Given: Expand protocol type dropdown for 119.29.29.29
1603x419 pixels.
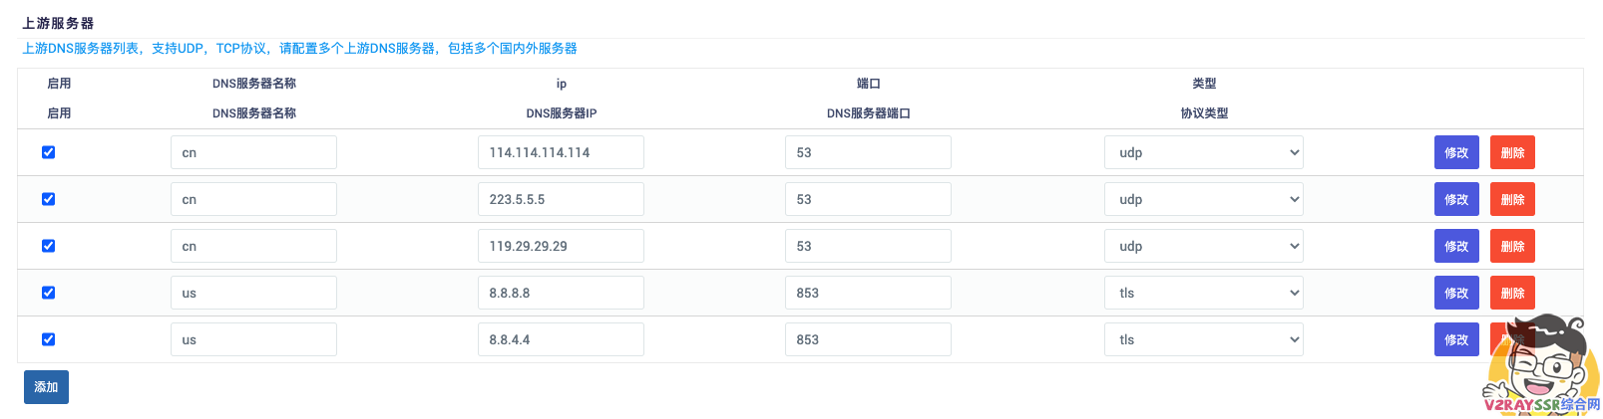Looking at the screenshot, I should tap(1203, 246).
